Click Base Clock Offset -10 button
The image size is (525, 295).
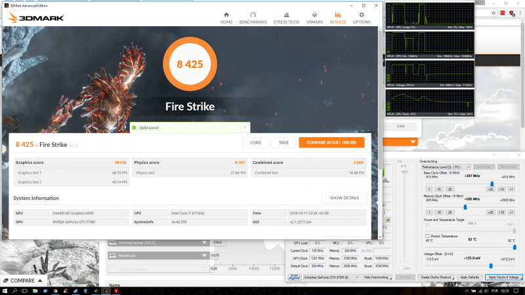(439, 189)
